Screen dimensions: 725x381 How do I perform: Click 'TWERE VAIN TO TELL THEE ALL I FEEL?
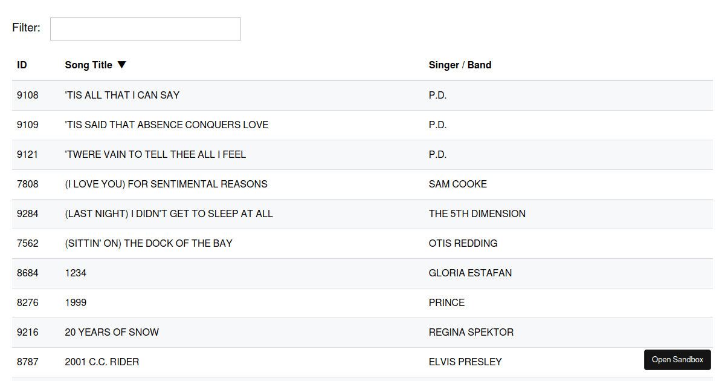tap(155, 154)
